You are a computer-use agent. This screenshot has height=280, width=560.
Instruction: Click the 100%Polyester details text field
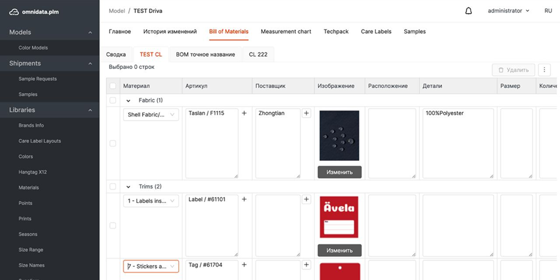click(458, 143)
